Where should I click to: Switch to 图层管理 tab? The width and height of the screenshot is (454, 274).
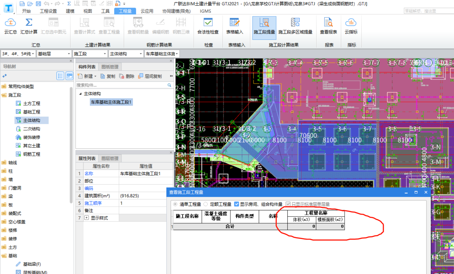pyautogui.click(x=110, y=158)
